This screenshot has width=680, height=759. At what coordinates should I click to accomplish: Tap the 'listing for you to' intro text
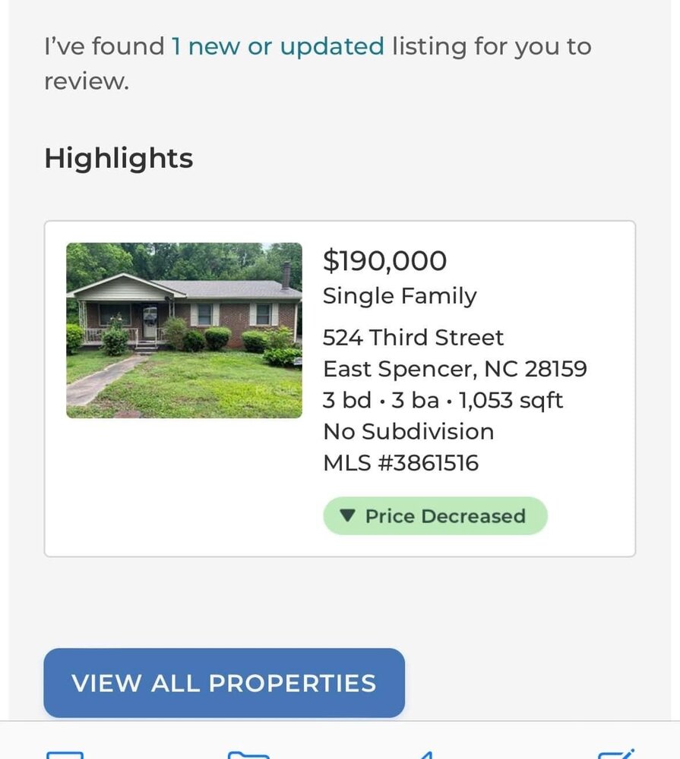click(x=492, y=47)
